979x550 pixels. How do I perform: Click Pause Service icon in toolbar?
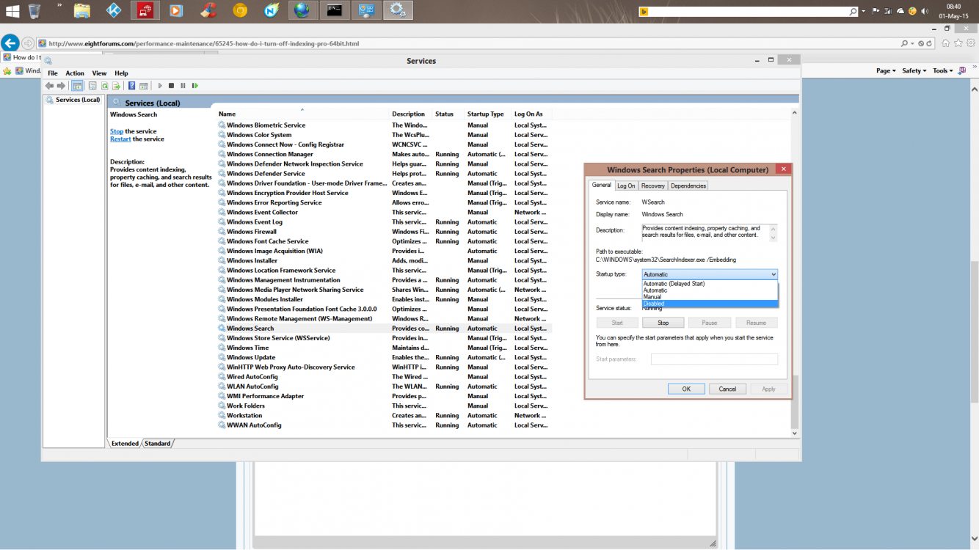[x=183, y=86]
